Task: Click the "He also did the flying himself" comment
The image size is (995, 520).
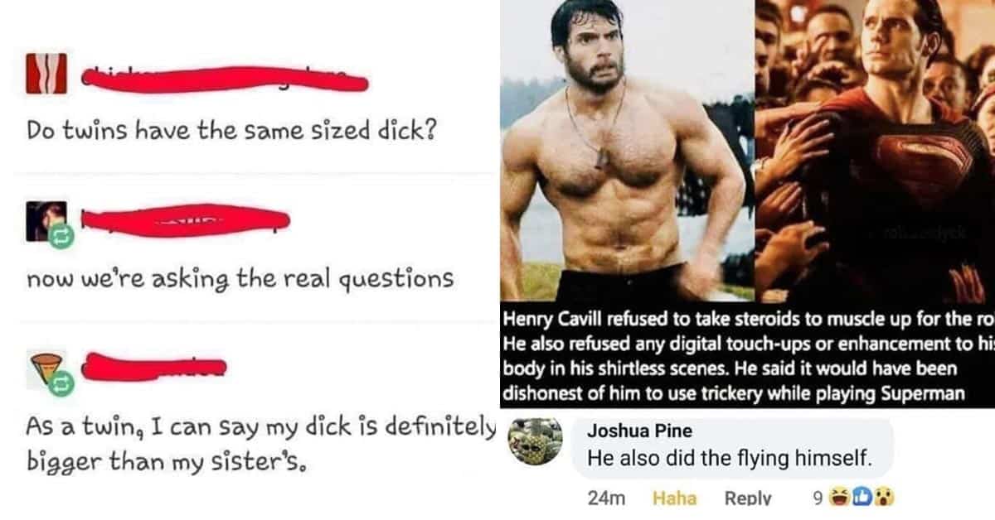Action: click(x=729, y=456)
